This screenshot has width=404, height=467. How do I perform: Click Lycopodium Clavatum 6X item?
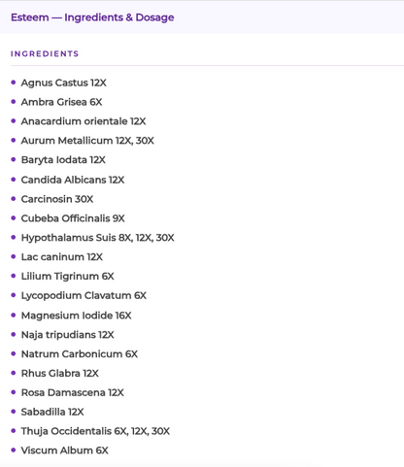click(84, 296)
